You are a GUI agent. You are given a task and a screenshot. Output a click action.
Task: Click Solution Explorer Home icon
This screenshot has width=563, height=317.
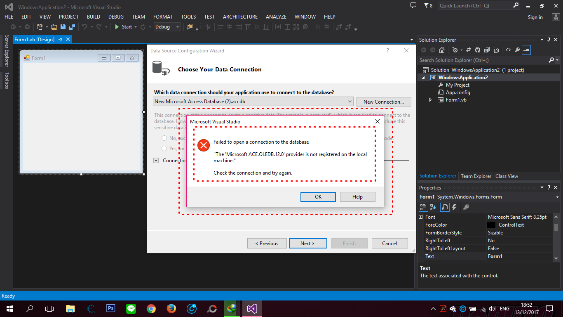point(442,50)
